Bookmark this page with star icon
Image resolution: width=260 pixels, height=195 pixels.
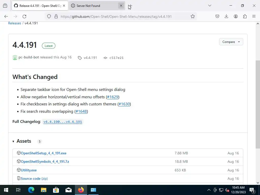click(192, 16)
